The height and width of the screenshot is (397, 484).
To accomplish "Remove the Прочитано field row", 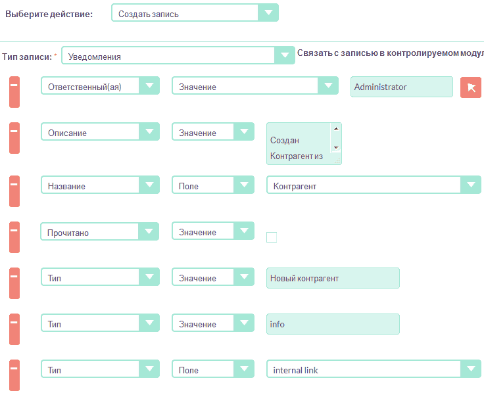I will pyautogui.click(x=14, y=237).
